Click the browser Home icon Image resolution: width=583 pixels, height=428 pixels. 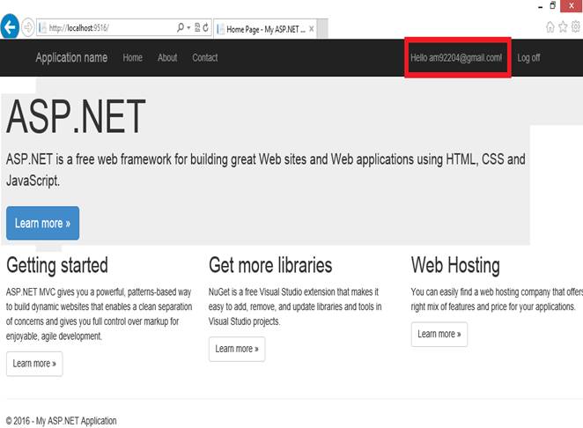click(x=550, y=26)
